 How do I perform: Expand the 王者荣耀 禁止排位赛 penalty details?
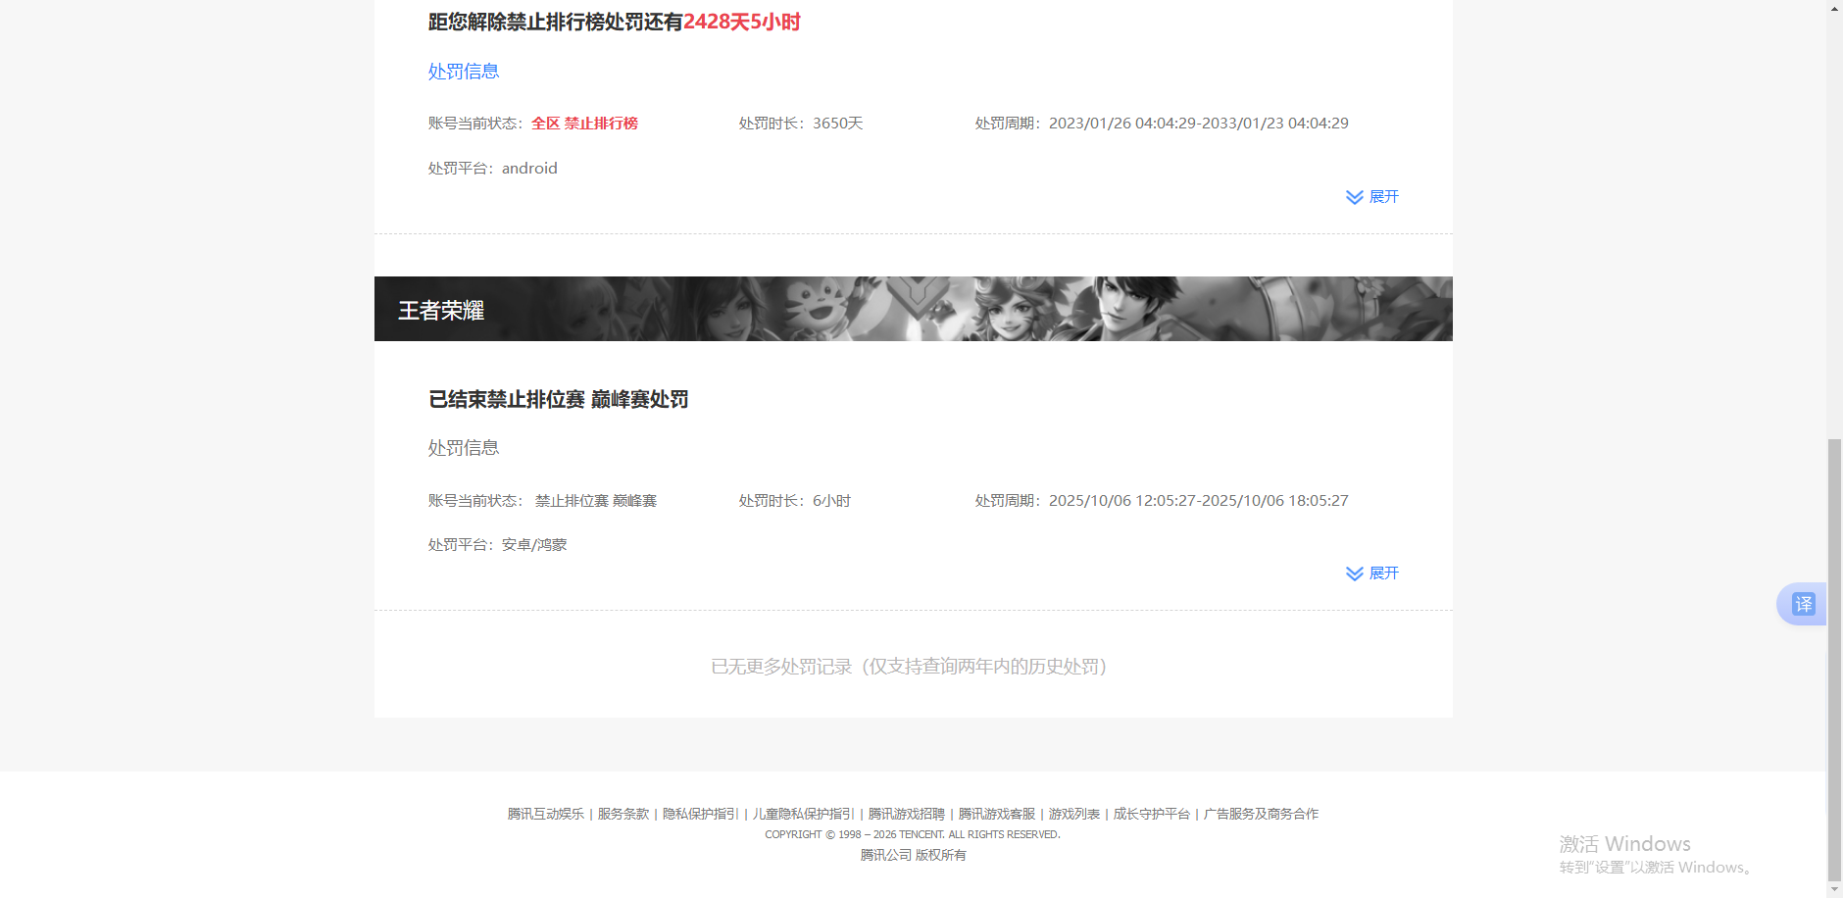point(1372,574)
